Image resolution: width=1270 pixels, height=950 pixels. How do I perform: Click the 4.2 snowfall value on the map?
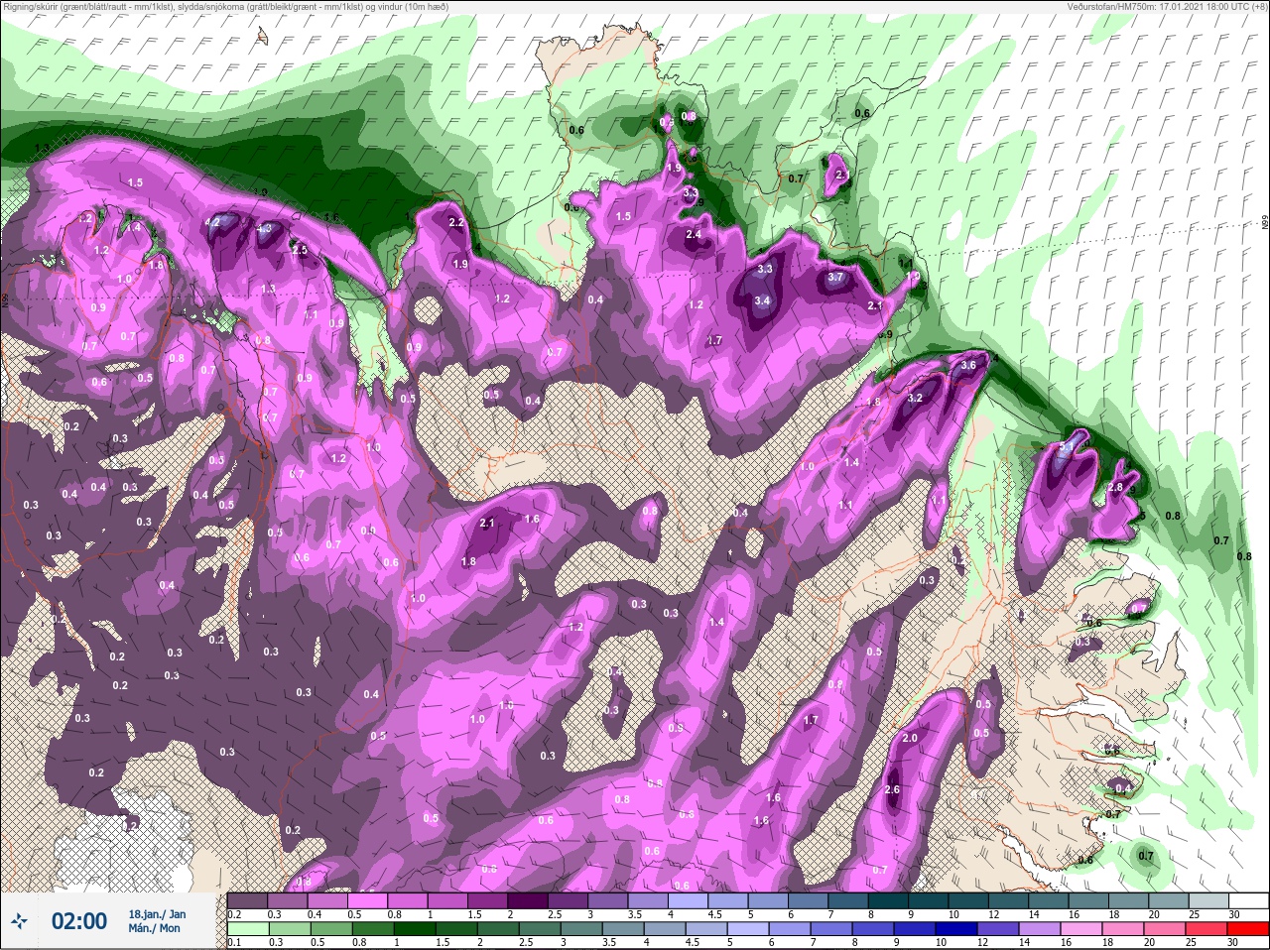(x=213, y=222)
